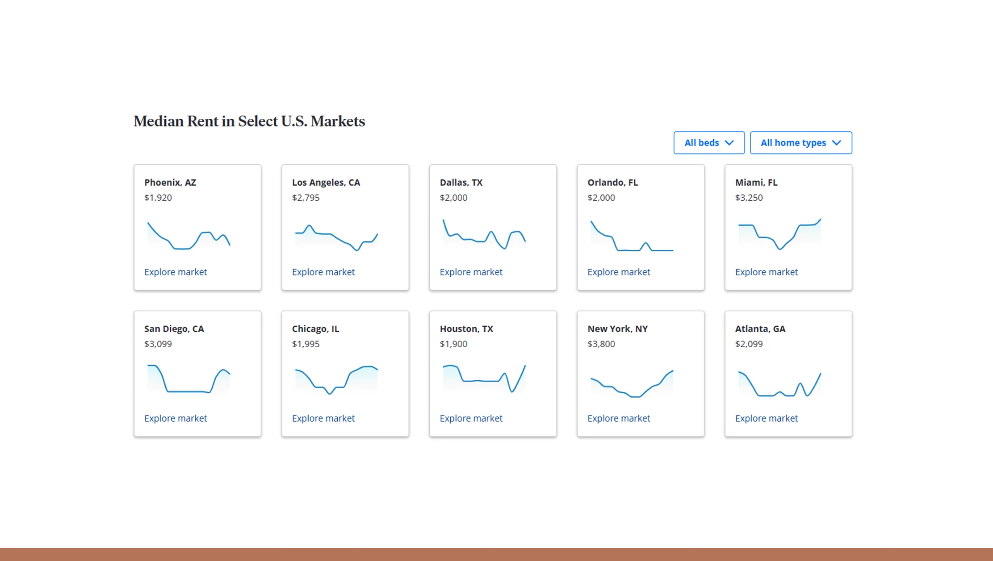Explore market for Houston, TX
Image resolution: width=993 pixels, height=561 pixels.
(x=471, y=418)
